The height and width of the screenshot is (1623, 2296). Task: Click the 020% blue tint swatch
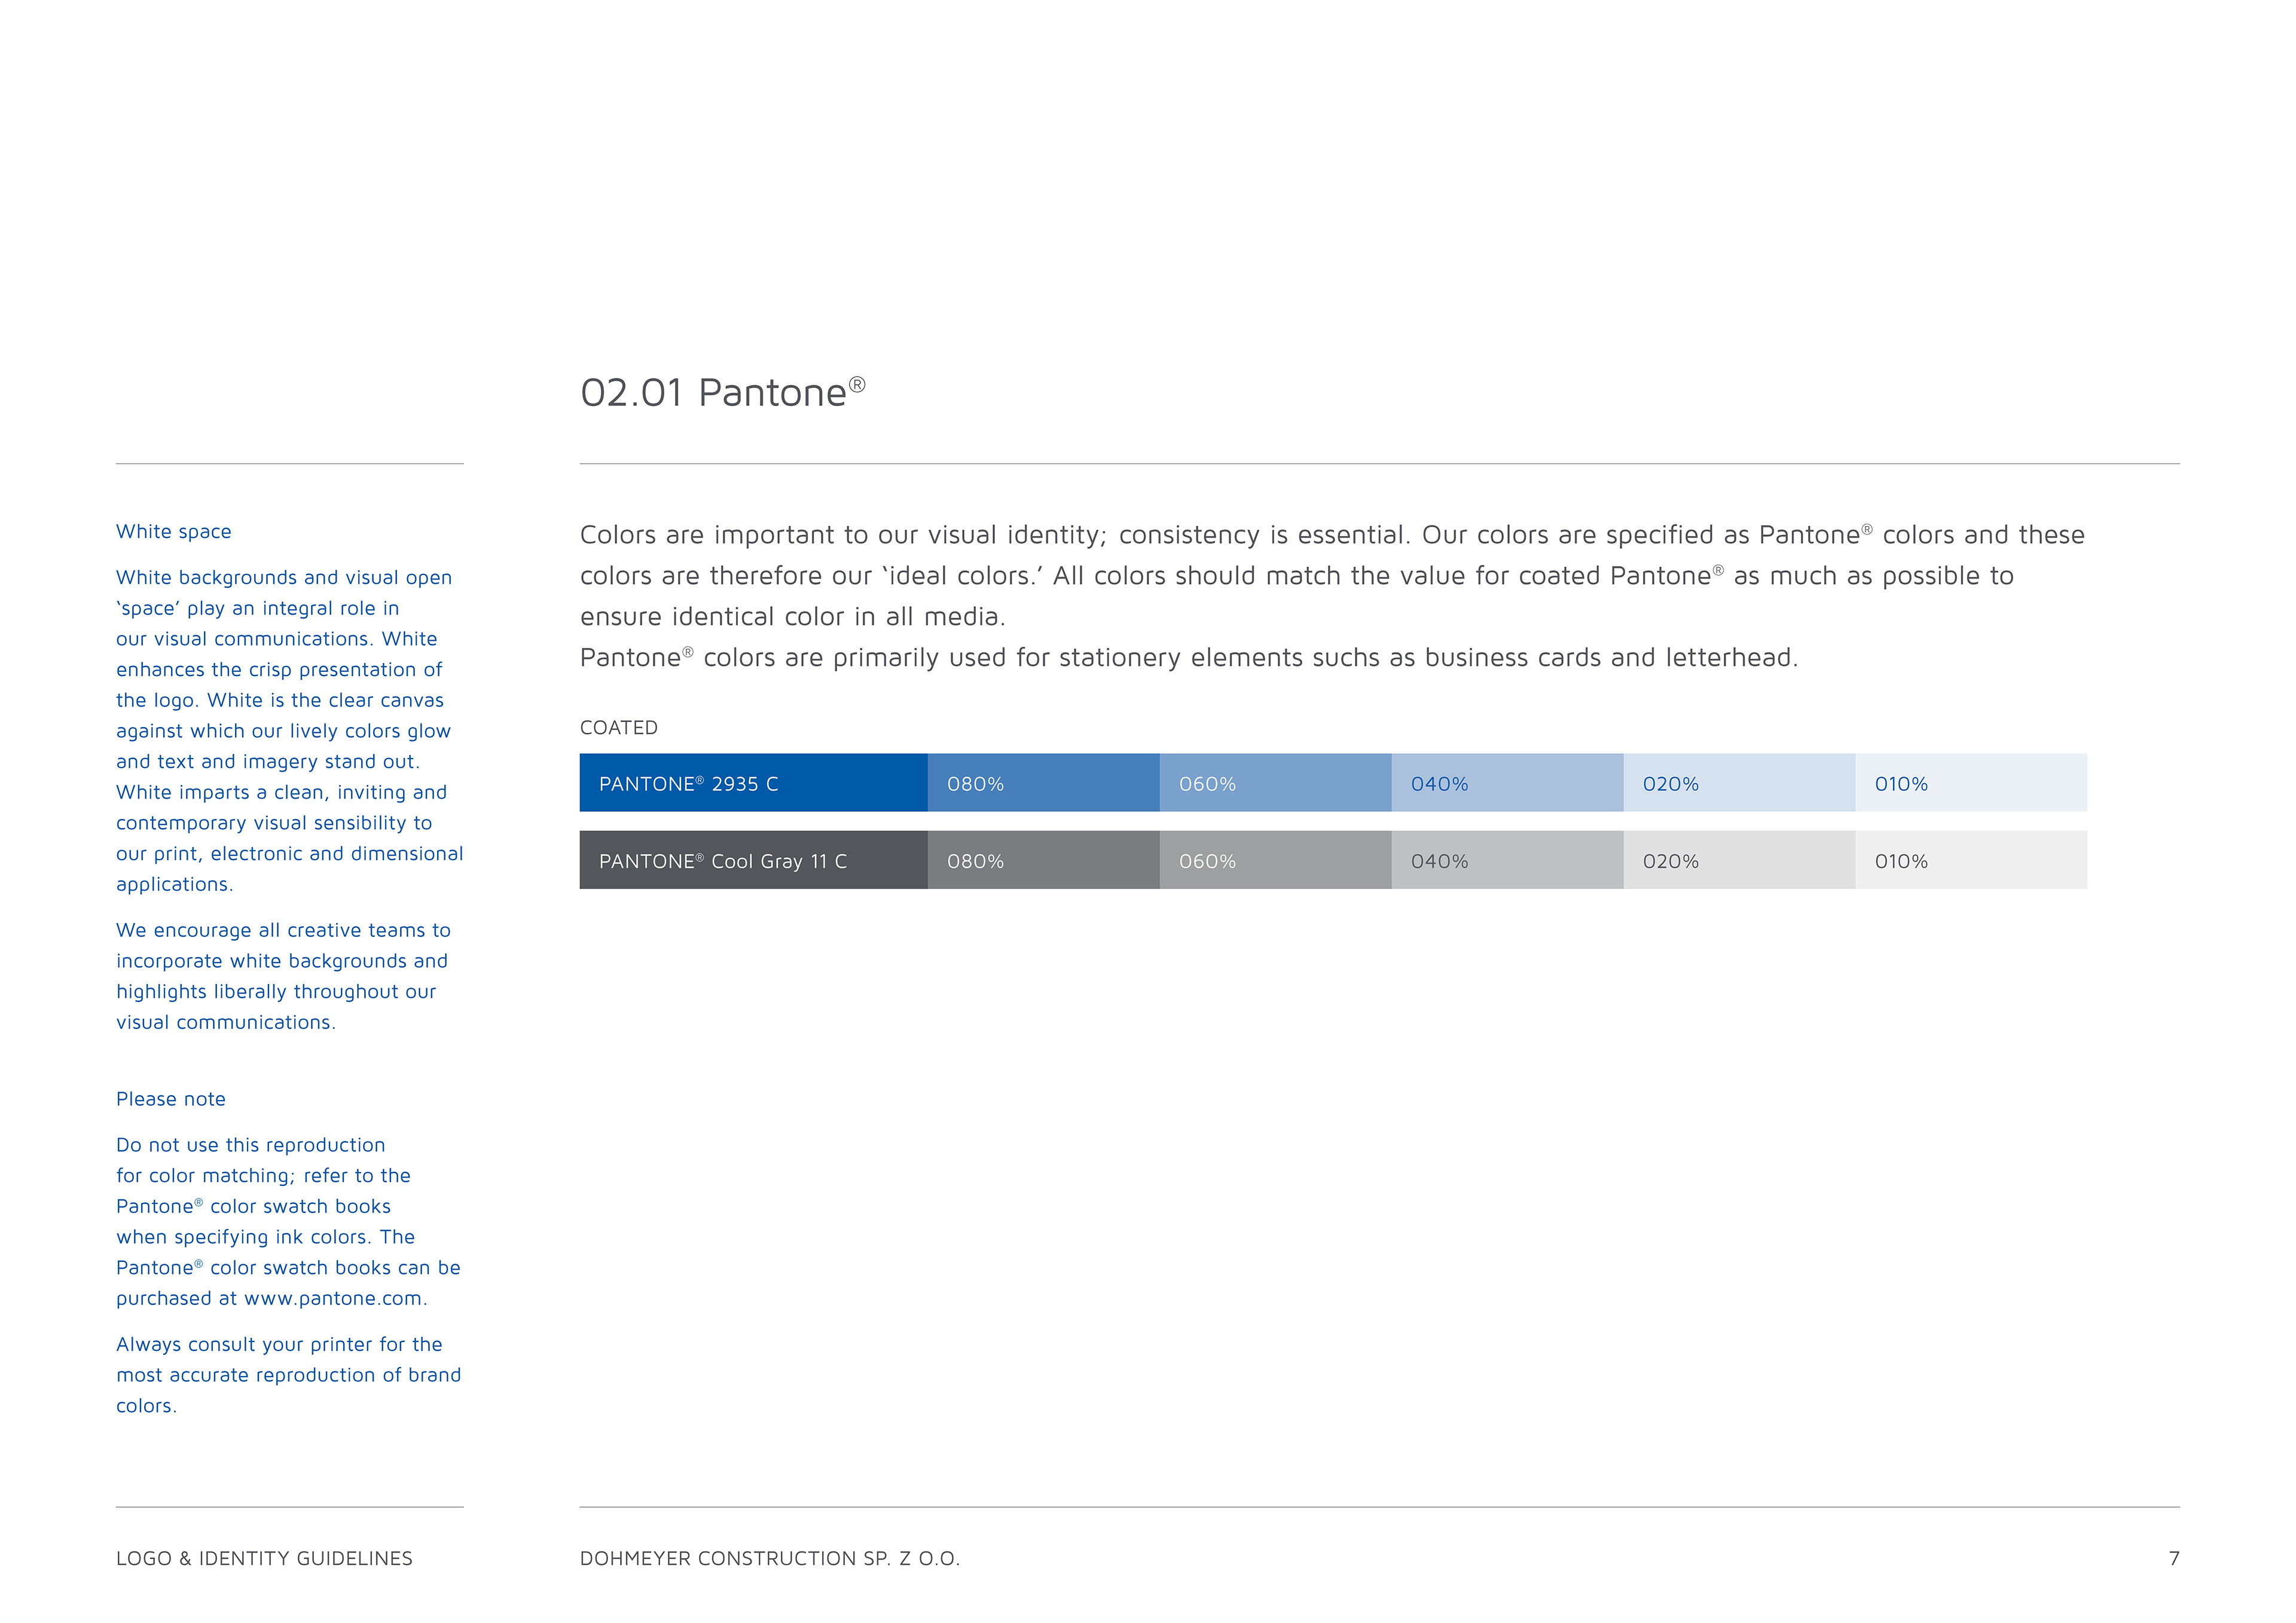click(x=1740, y=783)
